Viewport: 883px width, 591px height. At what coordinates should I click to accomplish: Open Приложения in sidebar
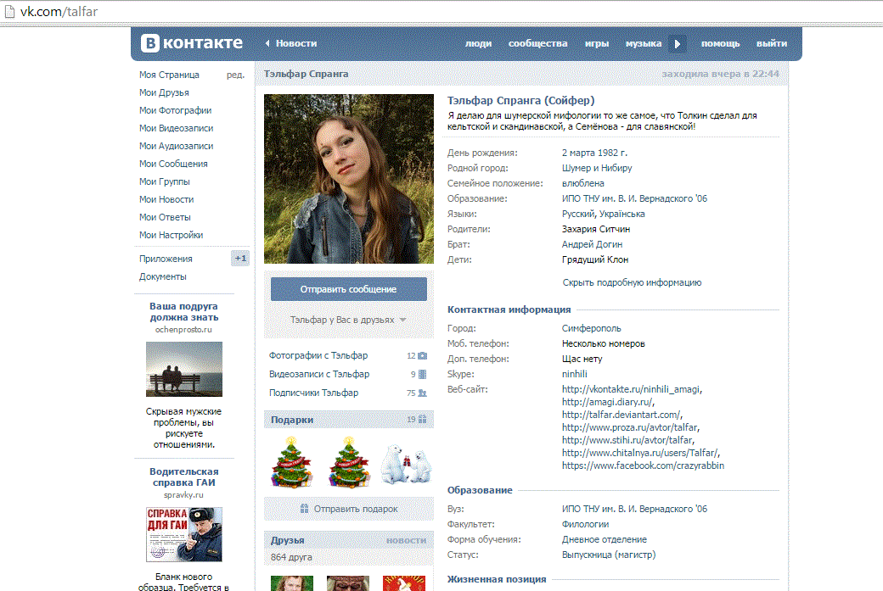[x=166, y=259]
